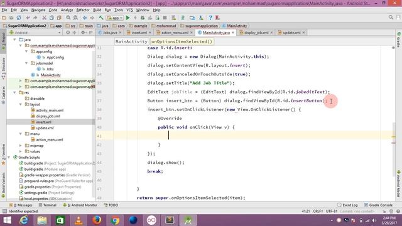Click the mohammad breadcrumb folder
The height and width of the screenshot is (226, 402).
tap(163, 26)
